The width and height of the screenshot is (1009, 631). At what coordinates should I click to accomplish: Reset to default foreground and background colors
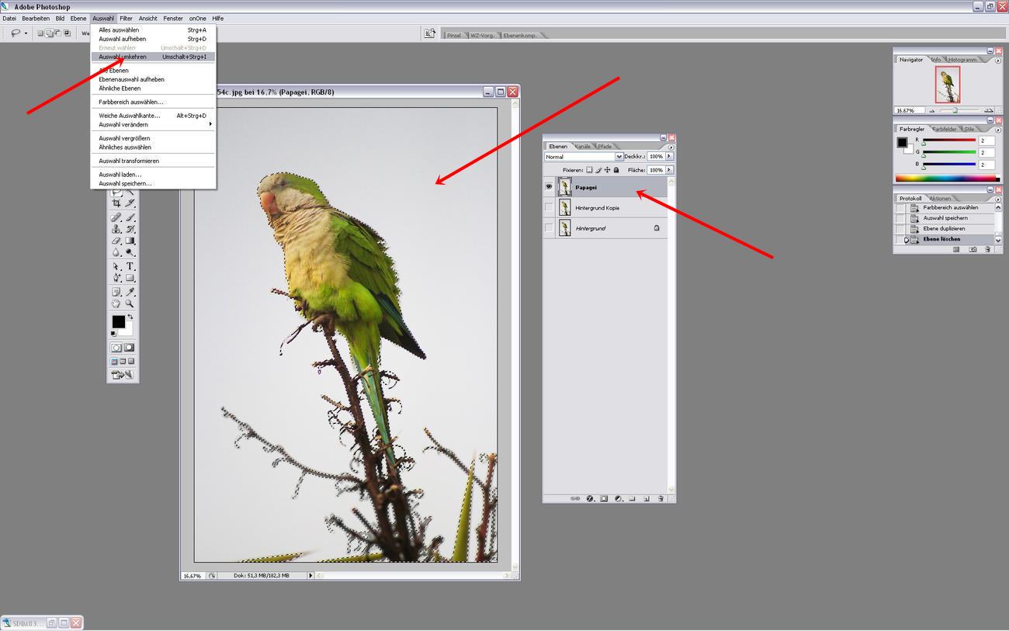tap(113, 333)
